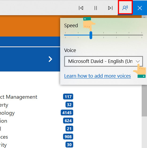The image size is (147, 148).
Task: Open the Voice dropdown arrow
Action: click(x=138, y=61)
